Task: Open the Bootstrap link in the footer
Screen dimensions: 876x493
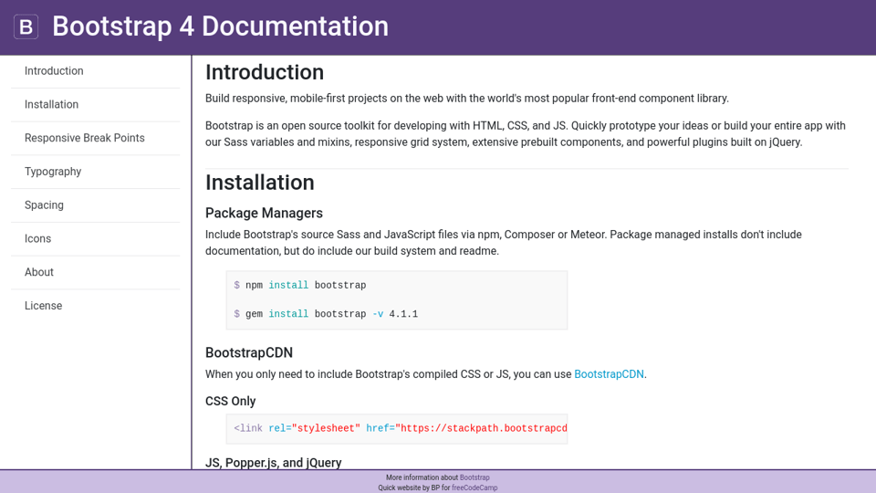Action: [474, 477]
